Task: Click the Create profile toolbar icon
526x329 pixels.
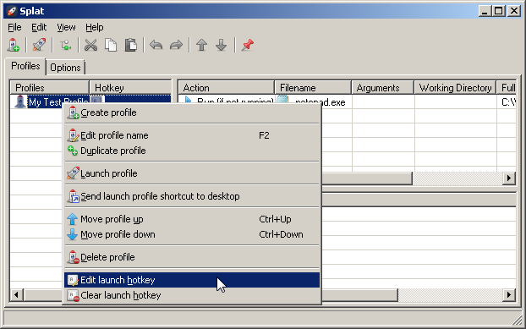Action: click(14, 45)
